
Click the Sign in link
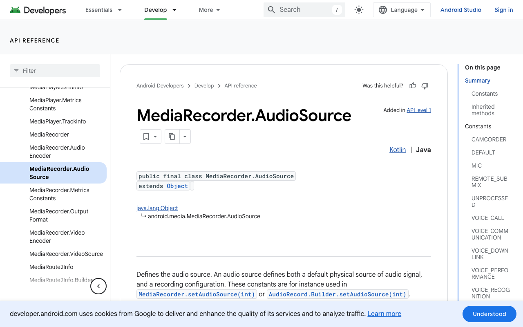click(503, 10)
